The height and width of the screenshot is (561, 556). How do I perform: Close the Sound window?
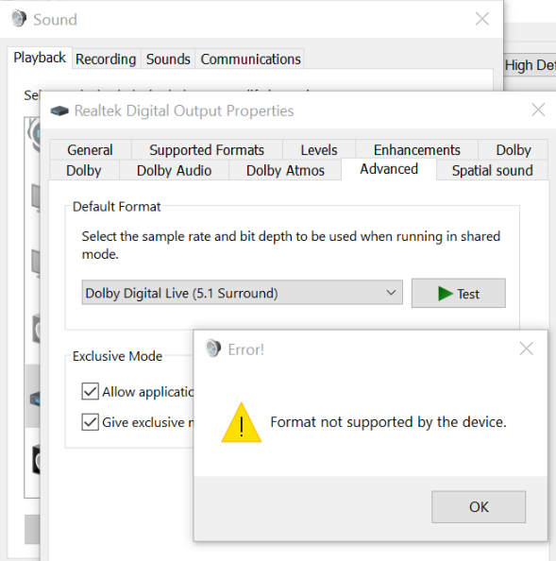[x=482, y=19]
